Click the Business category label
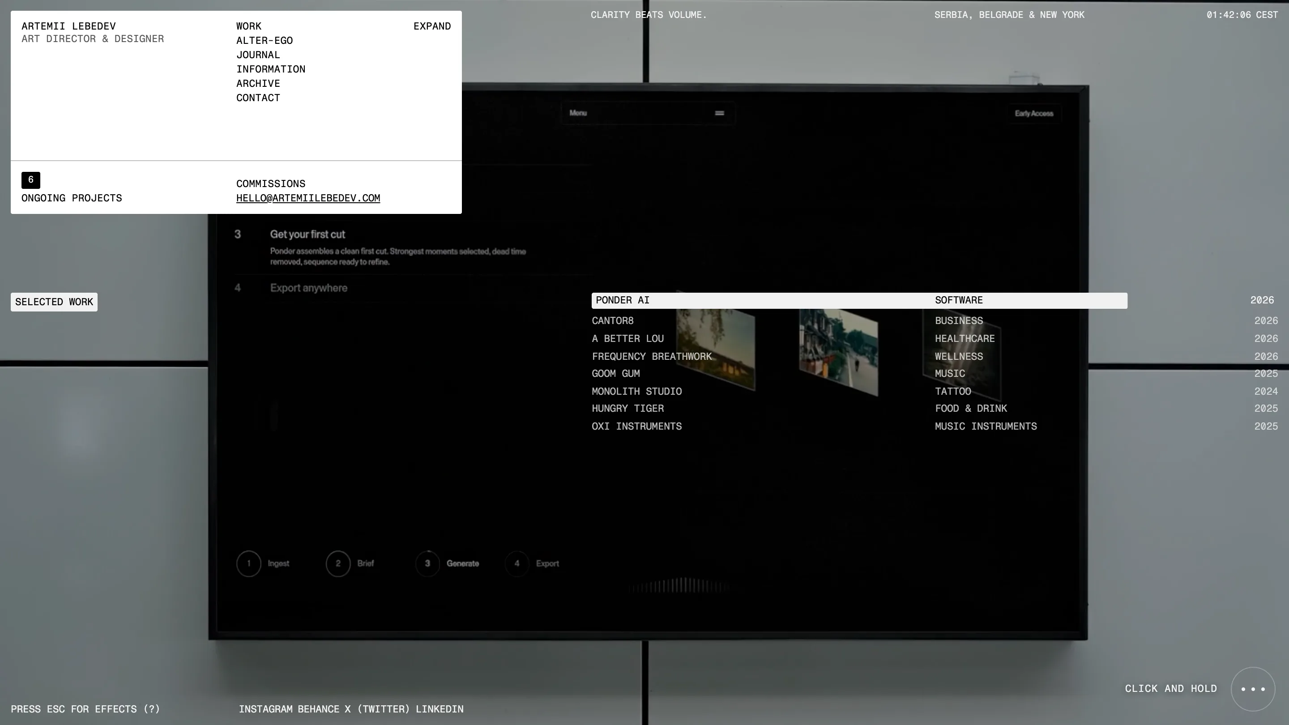Image resolution: width=1289 pixels, height=725 pixels. (959, 321)
